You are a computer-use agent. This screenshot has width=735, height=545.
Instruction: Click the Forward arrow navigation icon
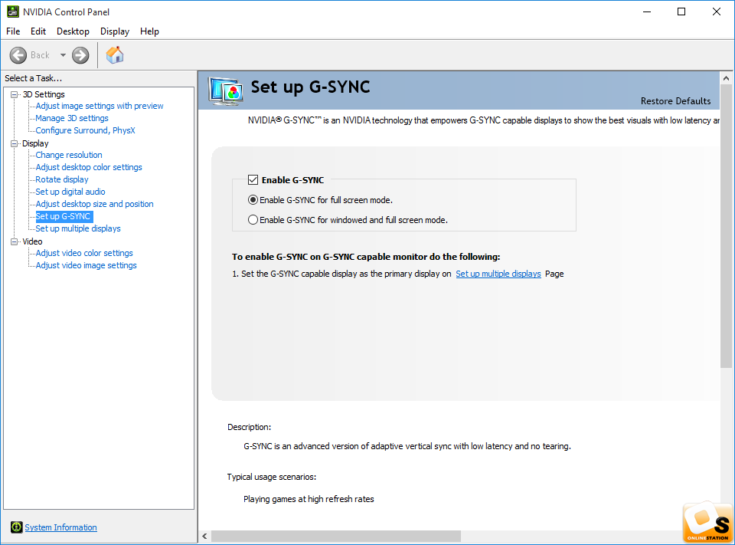coord(80,55)
